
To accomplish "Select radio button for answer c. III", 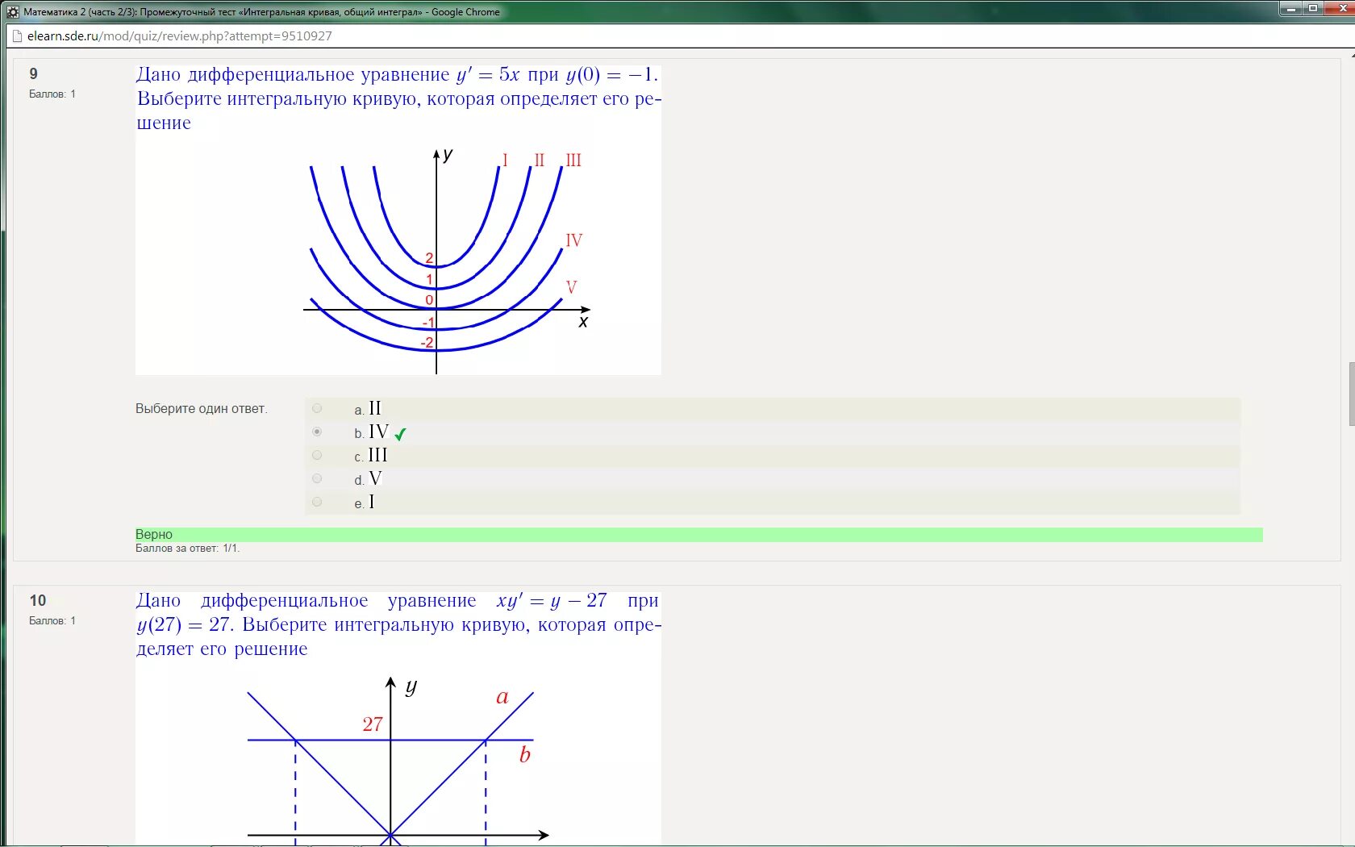I will coord(317,455).
